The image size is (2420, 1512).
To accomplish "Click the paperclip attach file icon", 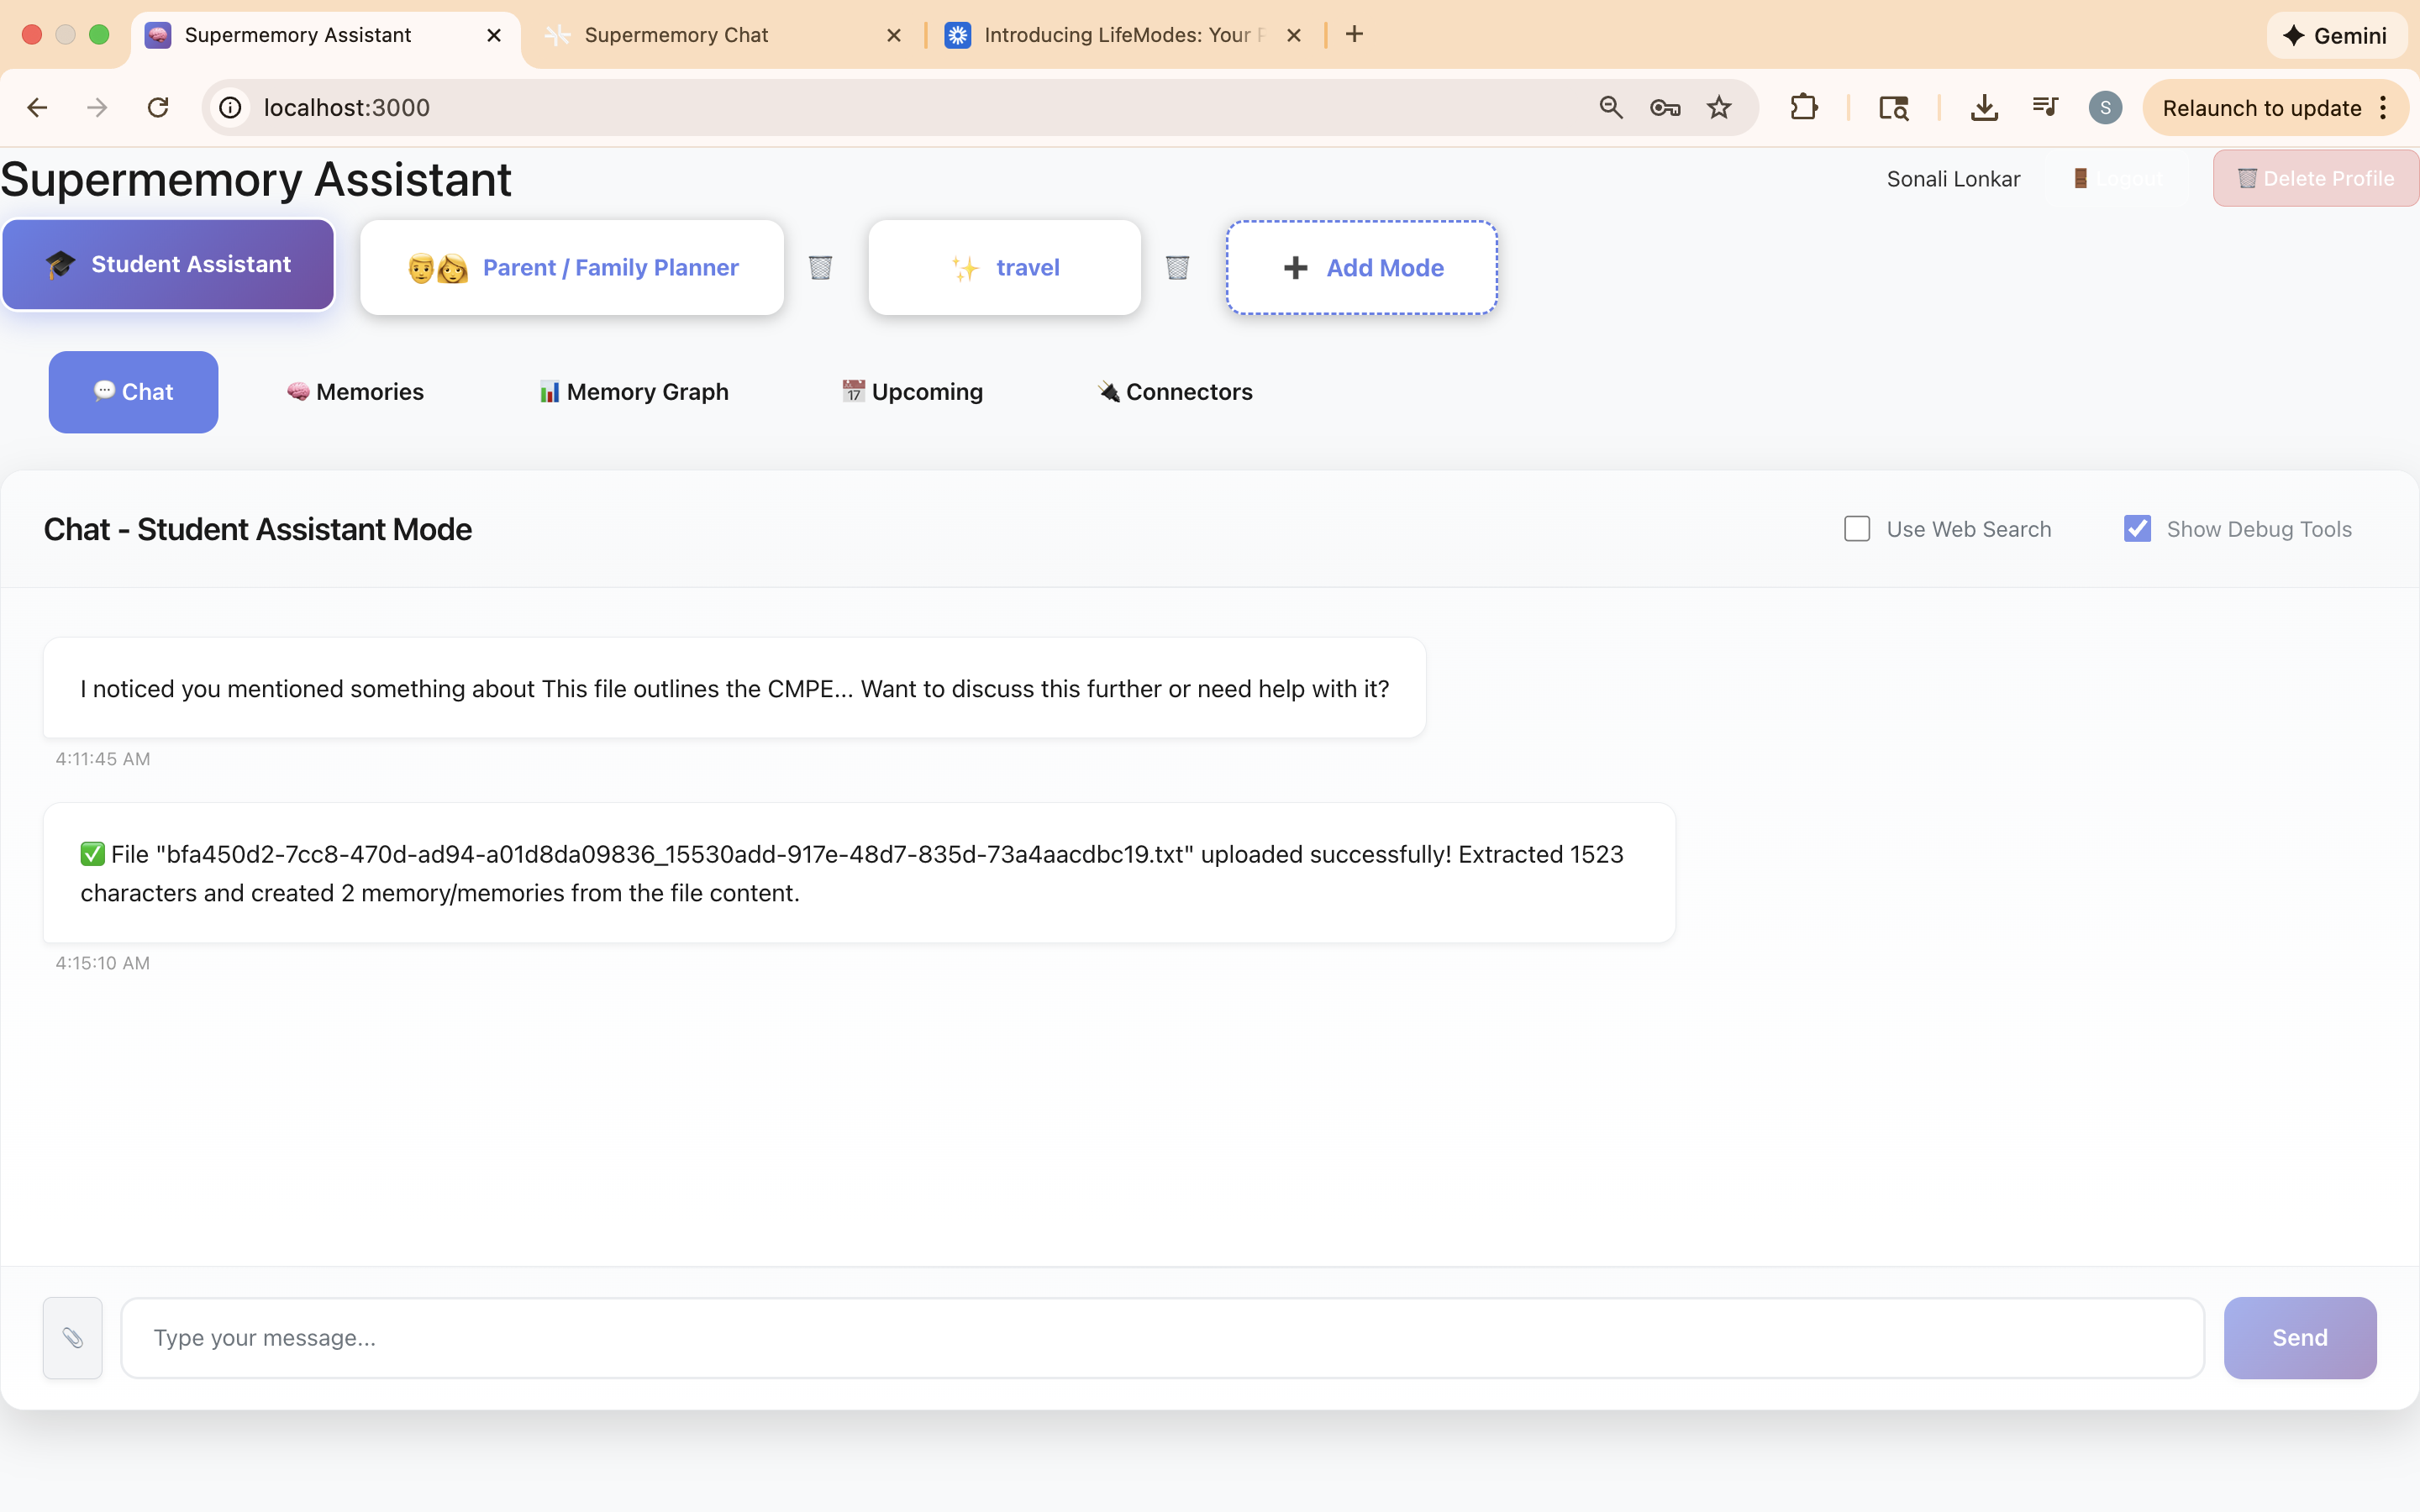I will (72, 1337).
